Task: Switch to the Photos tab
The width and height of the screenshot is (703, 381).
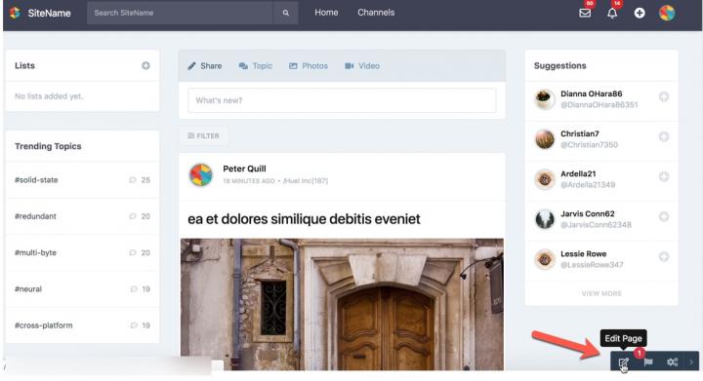Action: coord(309,65)
